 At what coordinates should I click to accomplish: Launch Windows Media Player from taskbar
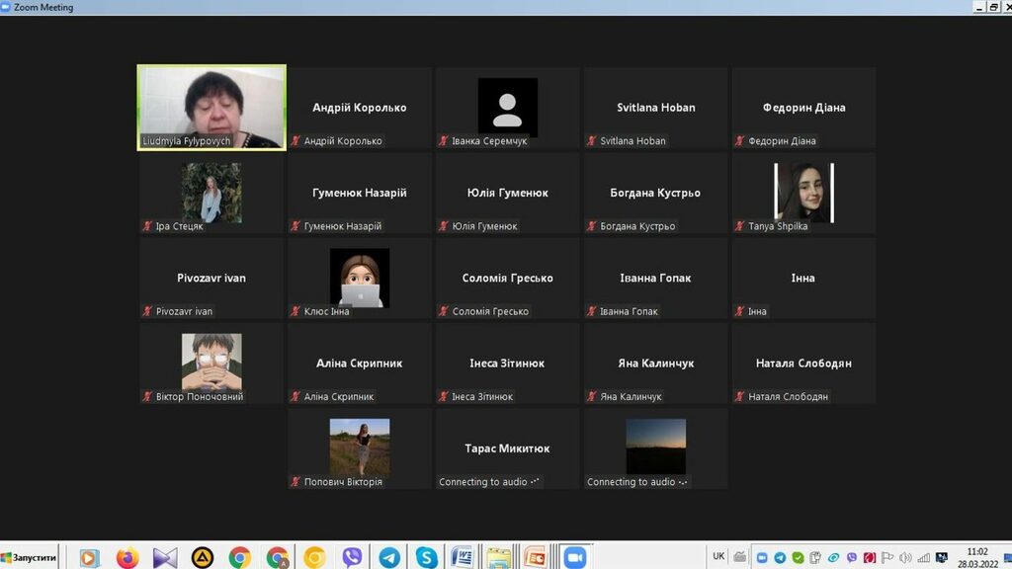pyautogui.click(x=90, y=557)
